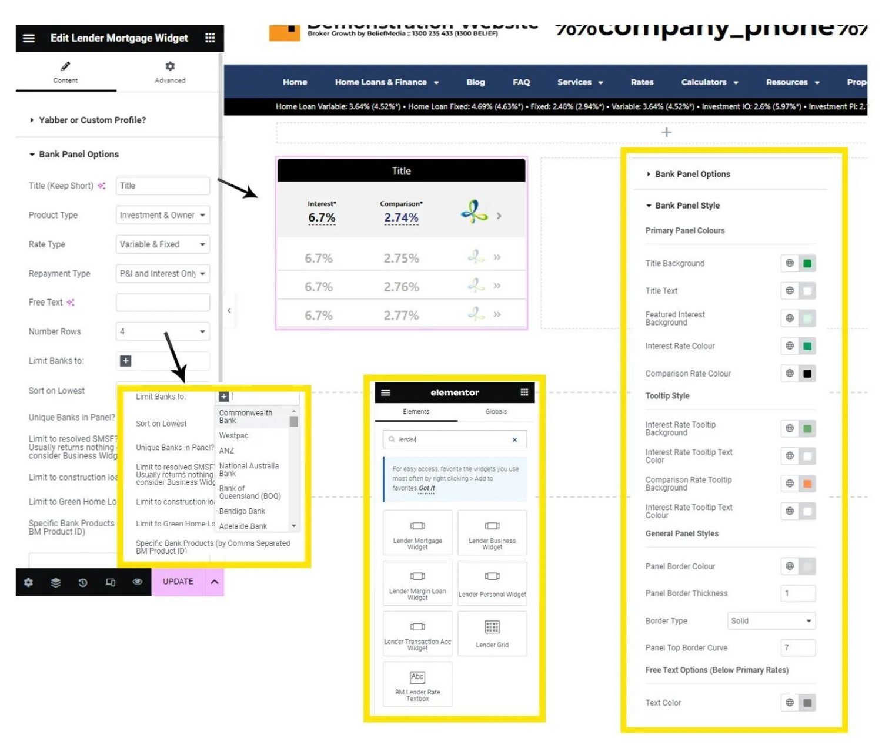882x755 pixels.
Task: Toggle preview changes eye icon
Action: click(x=138, y=582)
